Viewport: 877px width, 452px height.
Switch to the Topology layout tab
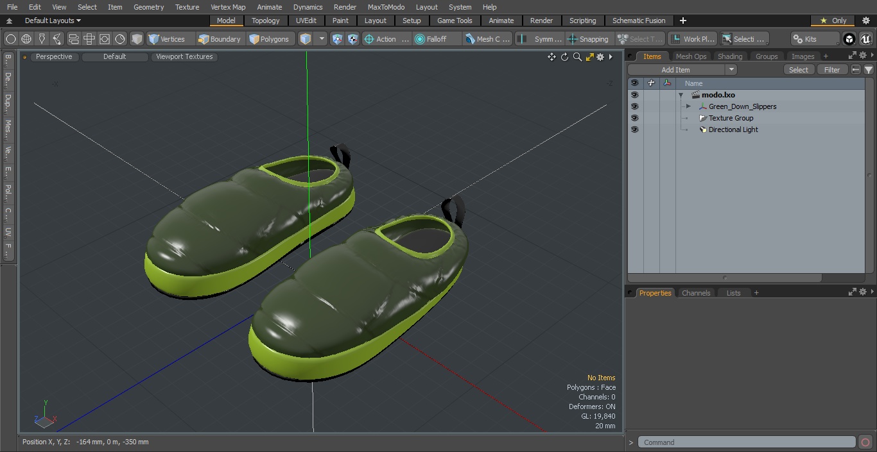(266, 21)
